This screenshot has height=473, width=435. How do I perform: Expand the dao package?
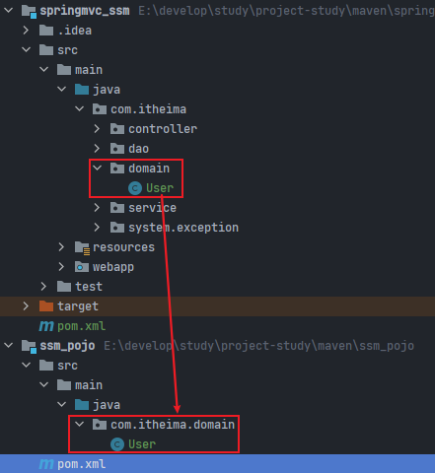[97, 149]
